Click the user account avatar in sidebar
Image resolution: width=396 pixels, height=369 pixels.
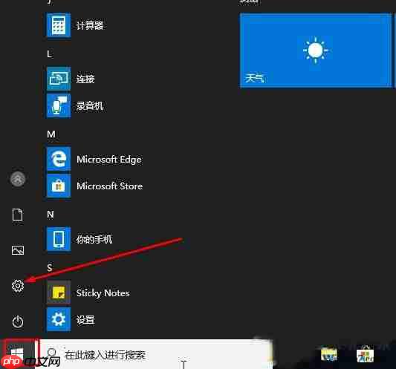tap(18, 179)
